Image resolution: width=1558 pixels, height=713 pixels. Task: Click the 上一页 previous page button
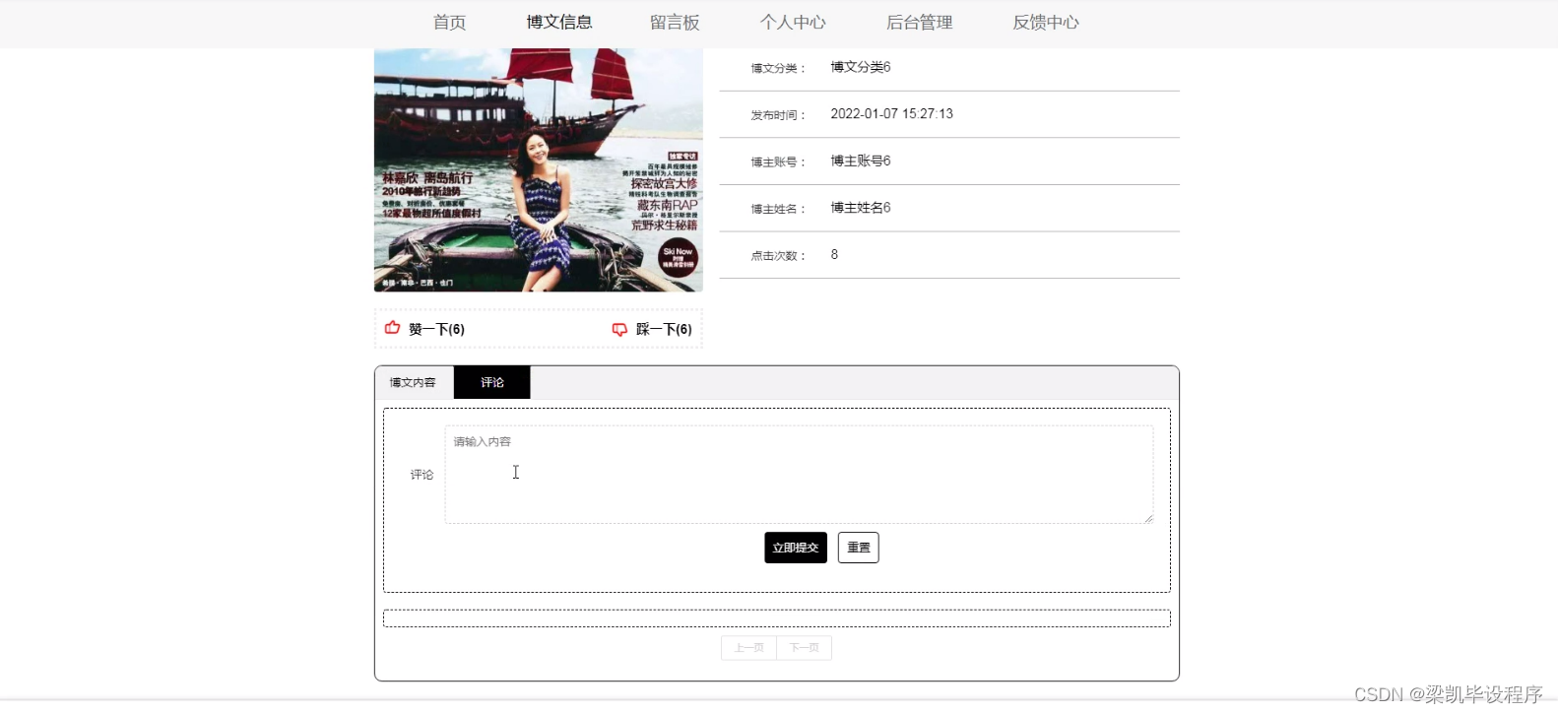click(x=748, y=648)
